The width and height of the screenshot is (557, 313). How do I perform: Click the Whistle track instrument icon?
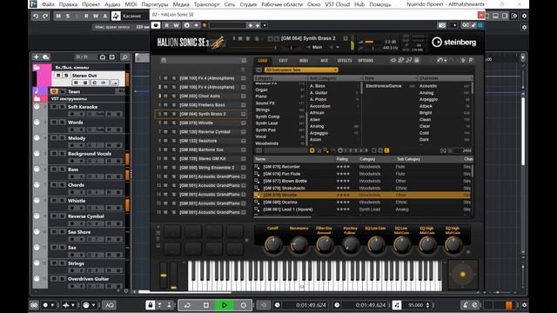pyautogui.click(x=37, y=201)
